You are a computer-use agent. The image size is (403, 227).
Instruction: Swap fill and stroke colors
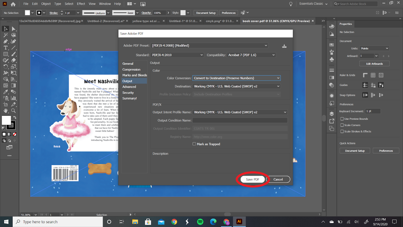tap(15, 118)
